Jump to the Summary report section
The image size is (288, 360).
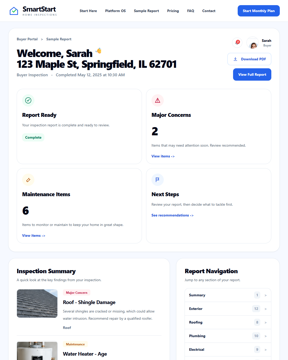[x=228, y=295]
